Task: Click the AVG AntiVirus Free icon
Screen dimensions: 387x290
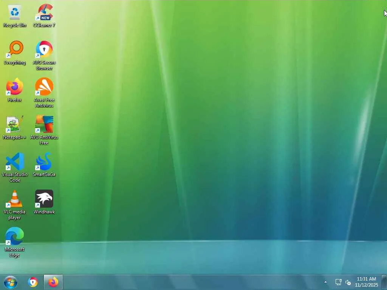Action: tap(44, 130)
